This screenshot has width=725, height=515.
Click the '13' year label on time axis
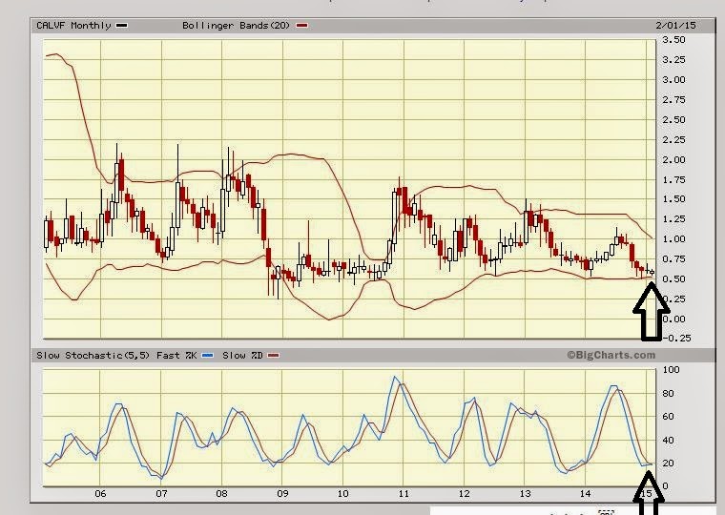525,494
